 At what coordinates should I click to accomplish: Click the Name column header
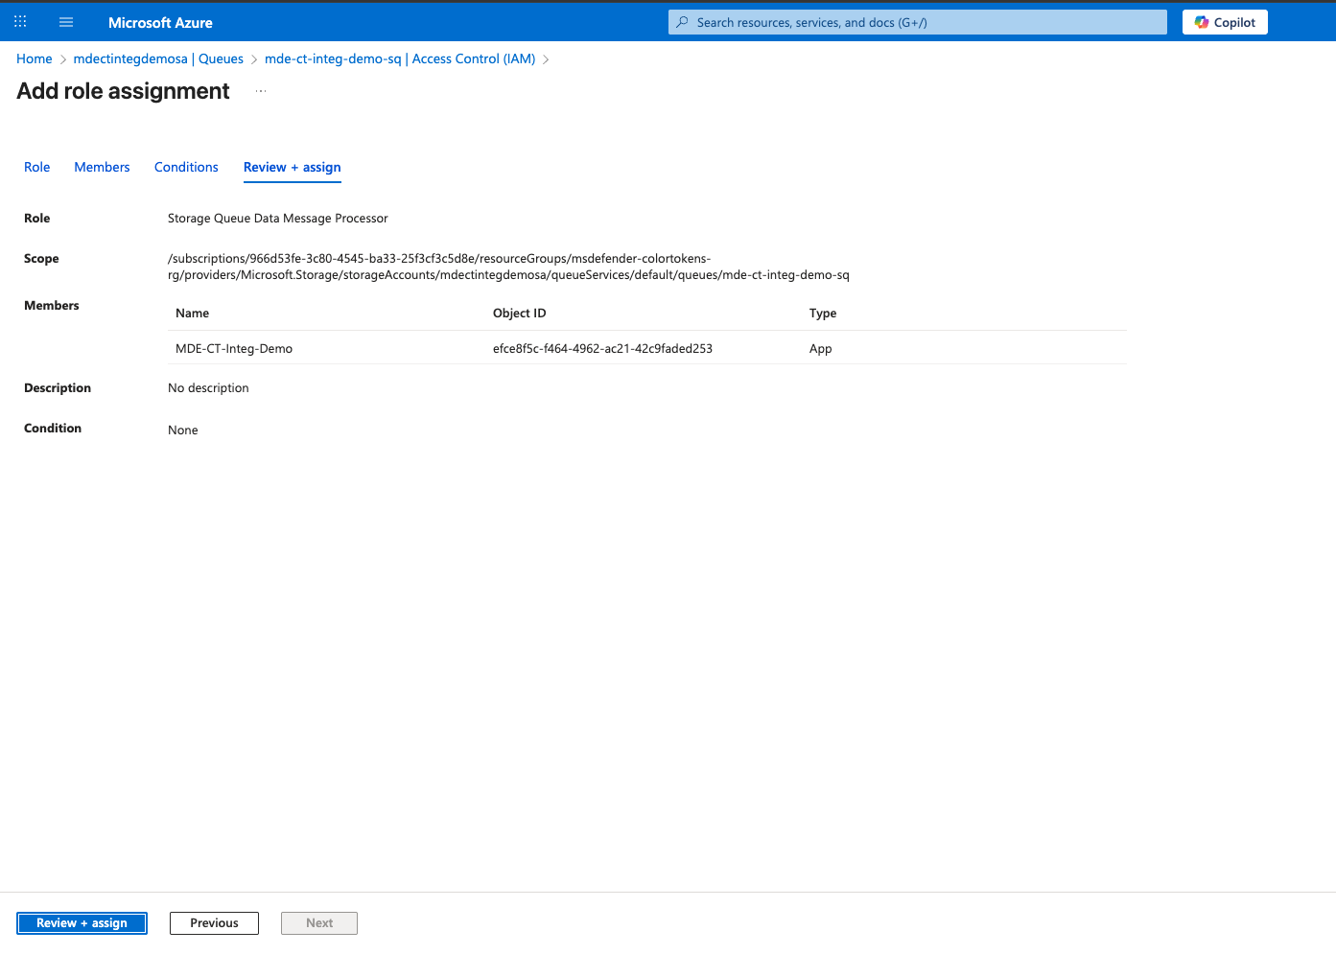coord(192,314)
